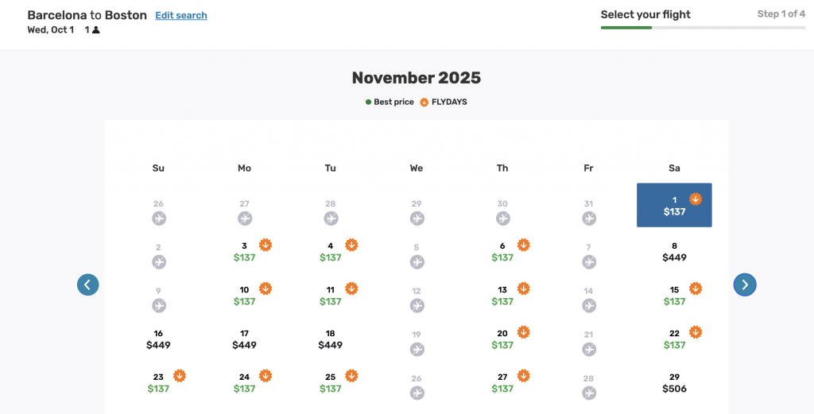Viewport: 814px width, 414px height.
Task: Select November 1 at $137
Action: coord(674,205)
